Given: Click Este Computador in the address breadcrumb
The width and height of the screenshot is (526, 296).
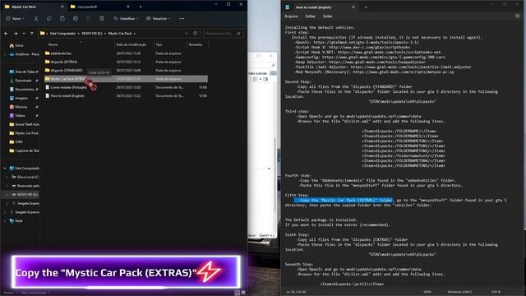Looking at the screenshot, I should click(62, 34).
